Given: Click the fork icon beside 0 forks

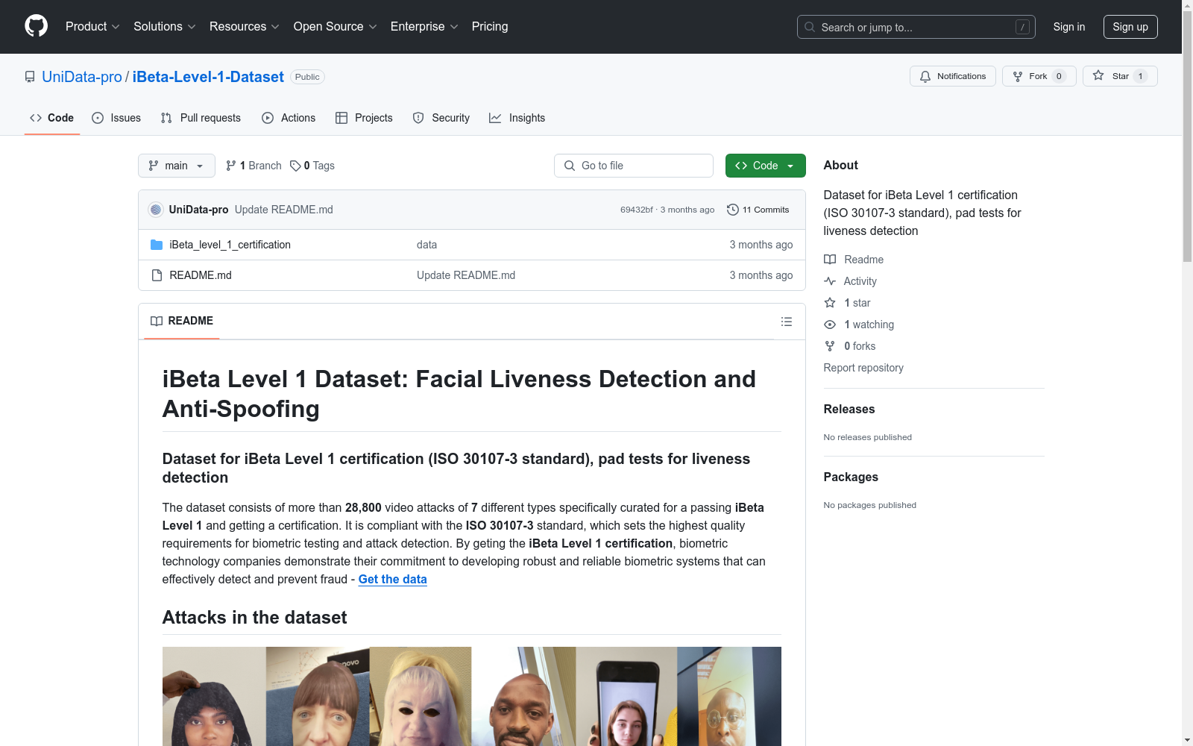Looking at the screenshot, I should pos(830,346).
